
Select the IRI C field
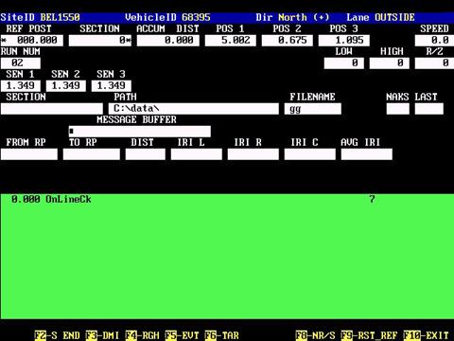310,154
